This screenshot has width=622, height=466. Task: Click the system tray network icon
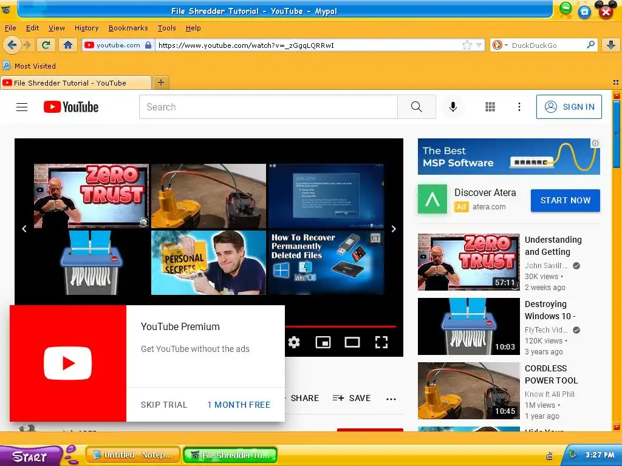point(572,454)
